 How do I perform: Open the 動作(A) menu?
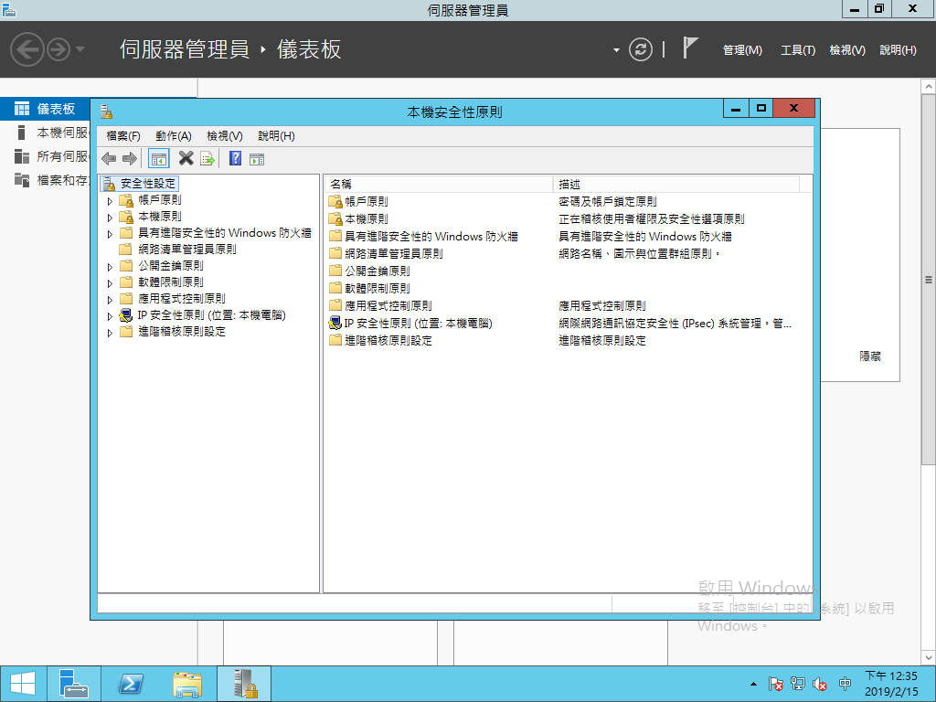pos(174,136)
